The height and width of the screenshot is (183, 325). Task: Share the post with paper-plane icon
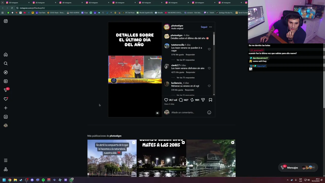coord(203,100)
